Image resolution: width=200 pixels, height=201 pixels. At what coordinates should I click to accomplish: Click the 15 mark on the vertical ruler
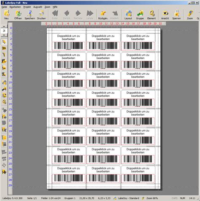(10, 109)
